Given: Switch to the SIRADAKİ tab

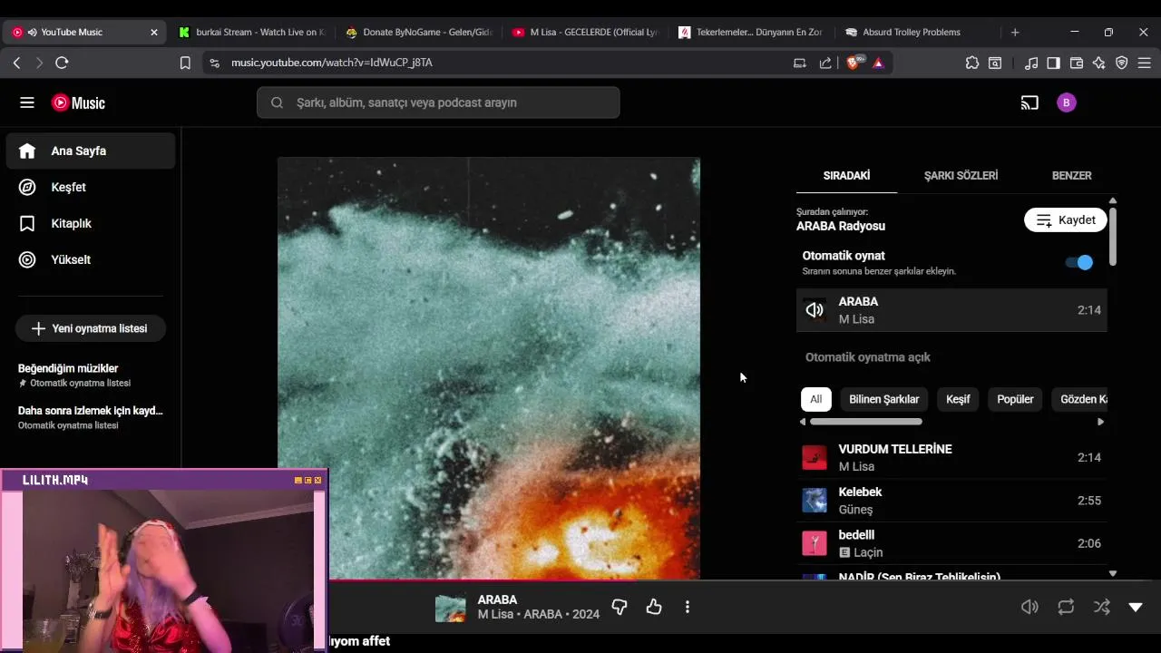Looking at the screenshot, I should click(x=846, y=175).
